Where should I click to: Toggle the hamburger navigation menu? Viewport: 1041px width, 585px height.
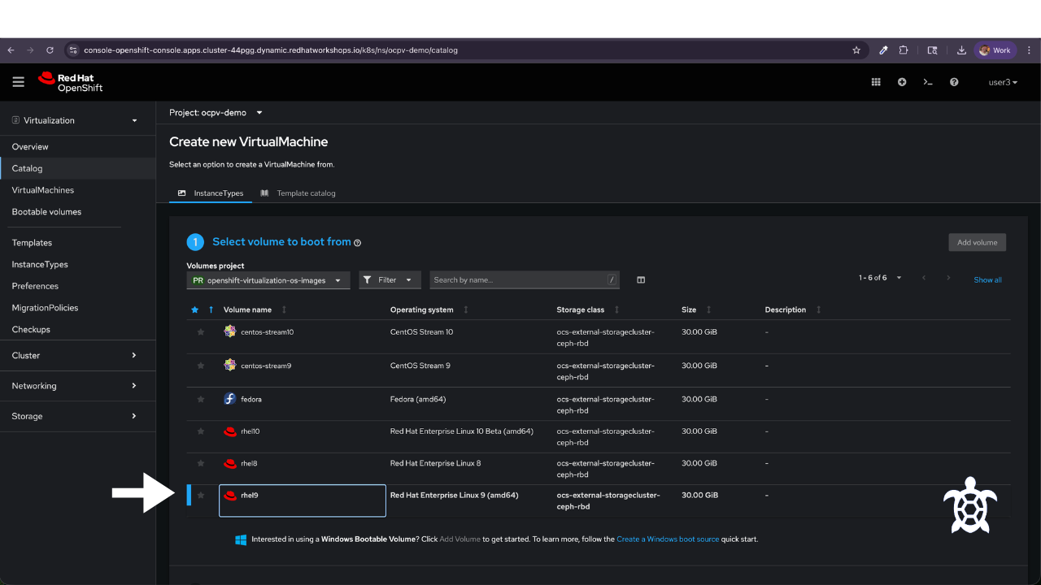click(19, 82)
